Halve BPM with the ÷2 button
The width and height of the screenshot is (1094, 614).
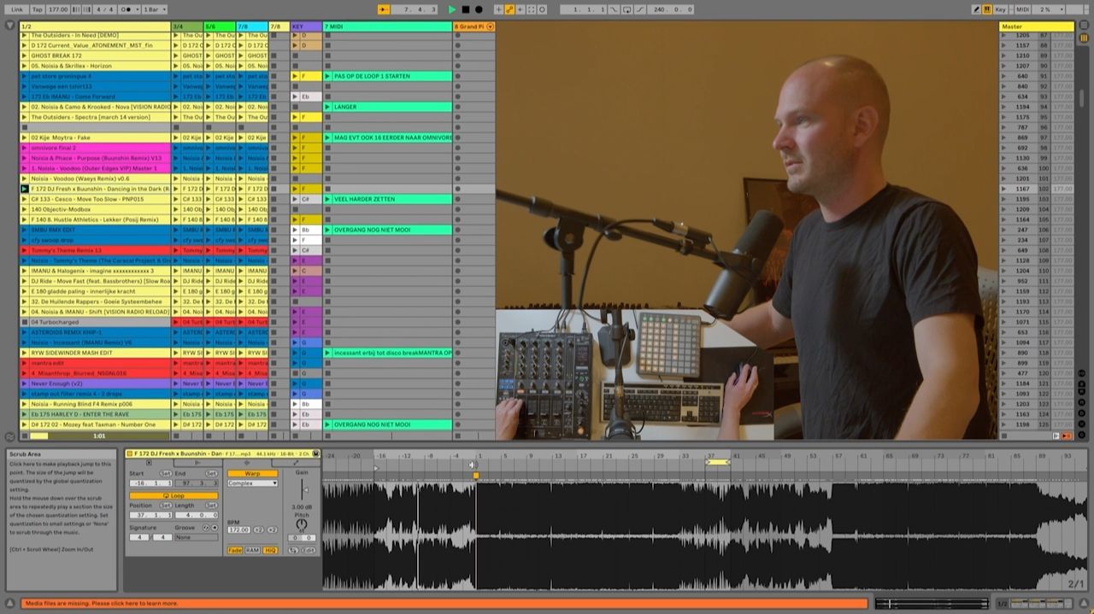pyautogui.click(x=258, y=529)
